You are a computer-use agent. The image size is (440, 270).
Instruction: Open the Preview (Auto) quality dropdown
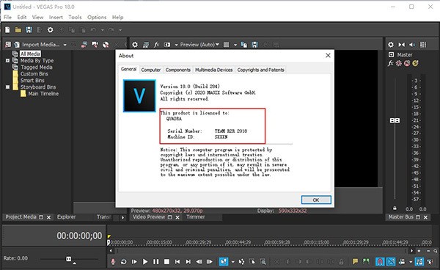(199, 45)
